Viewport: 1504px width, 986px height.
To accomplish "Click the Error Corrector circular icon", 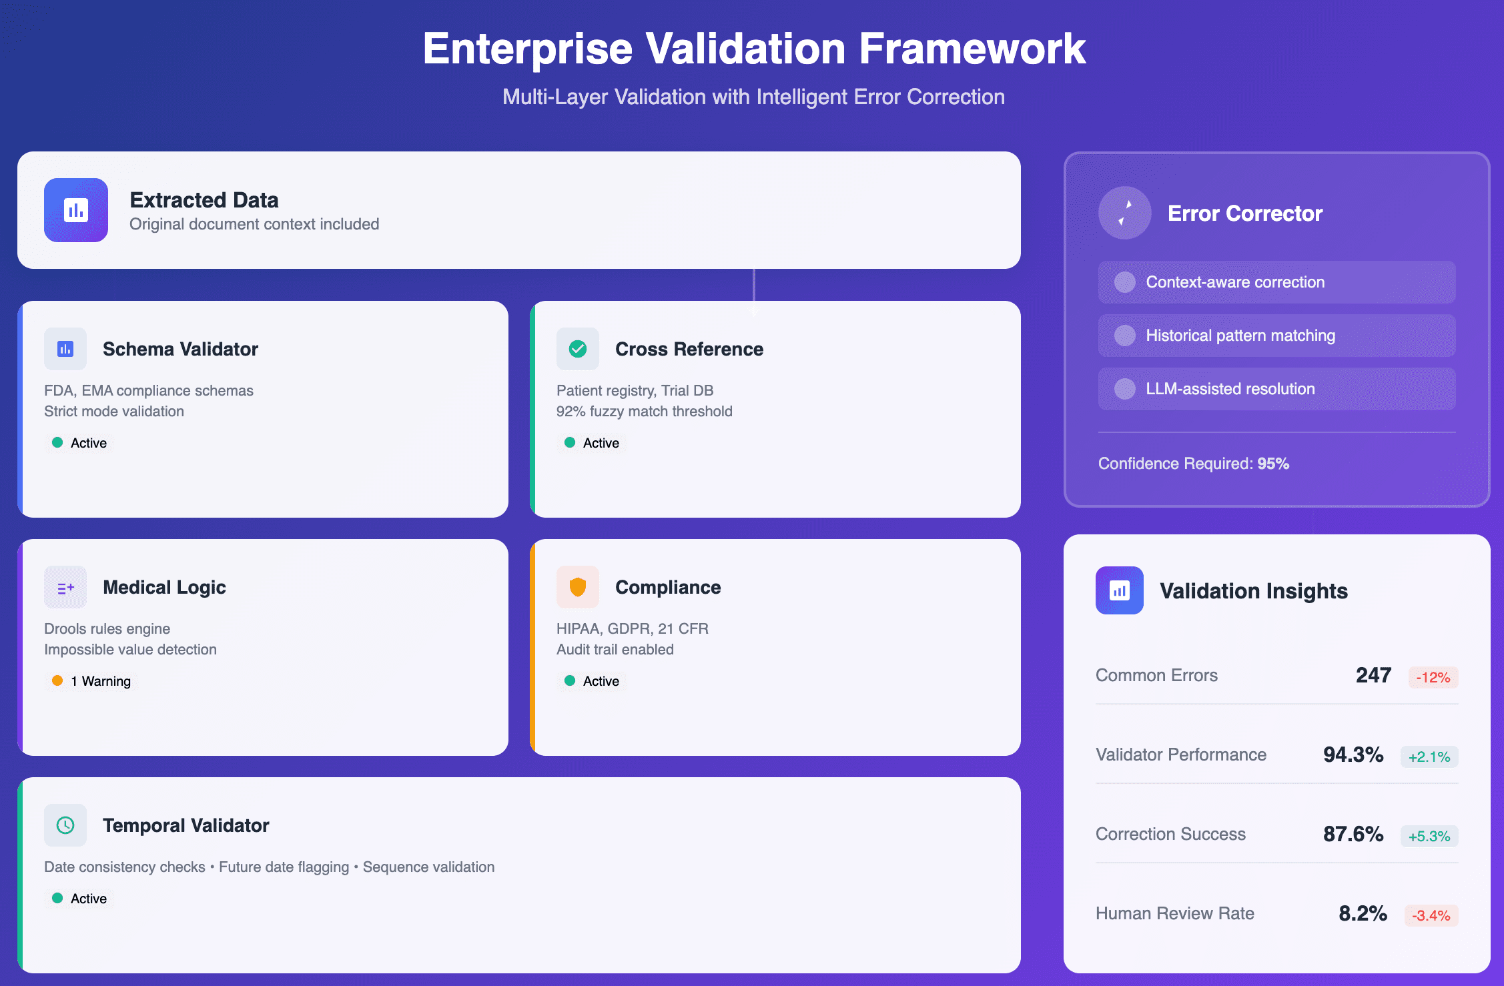I will (1125, 213).
